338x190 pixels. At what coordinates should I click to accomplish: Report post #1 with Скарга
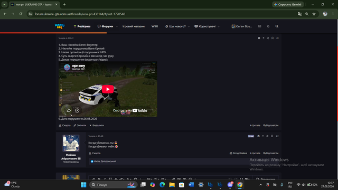(64, 126)
